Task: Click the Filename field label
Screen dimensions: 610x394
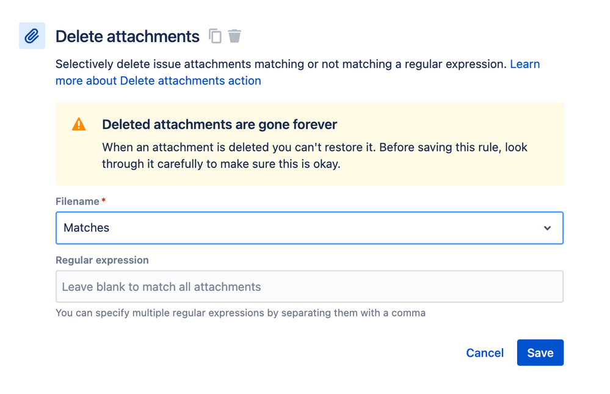Action: coord(78,202)
